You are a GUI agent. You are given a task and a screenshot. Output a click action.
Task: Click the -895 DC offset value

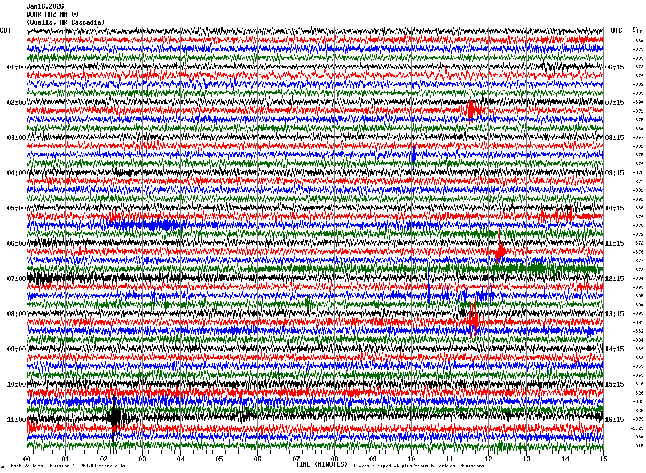point(638,296)
